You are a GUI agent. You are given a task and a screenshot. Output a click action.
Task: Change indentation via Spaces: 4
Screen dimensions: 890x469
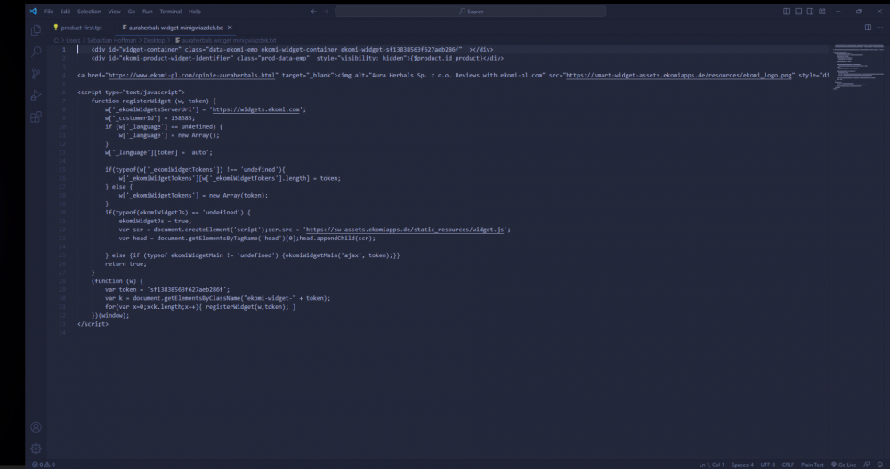pos(742,465)
